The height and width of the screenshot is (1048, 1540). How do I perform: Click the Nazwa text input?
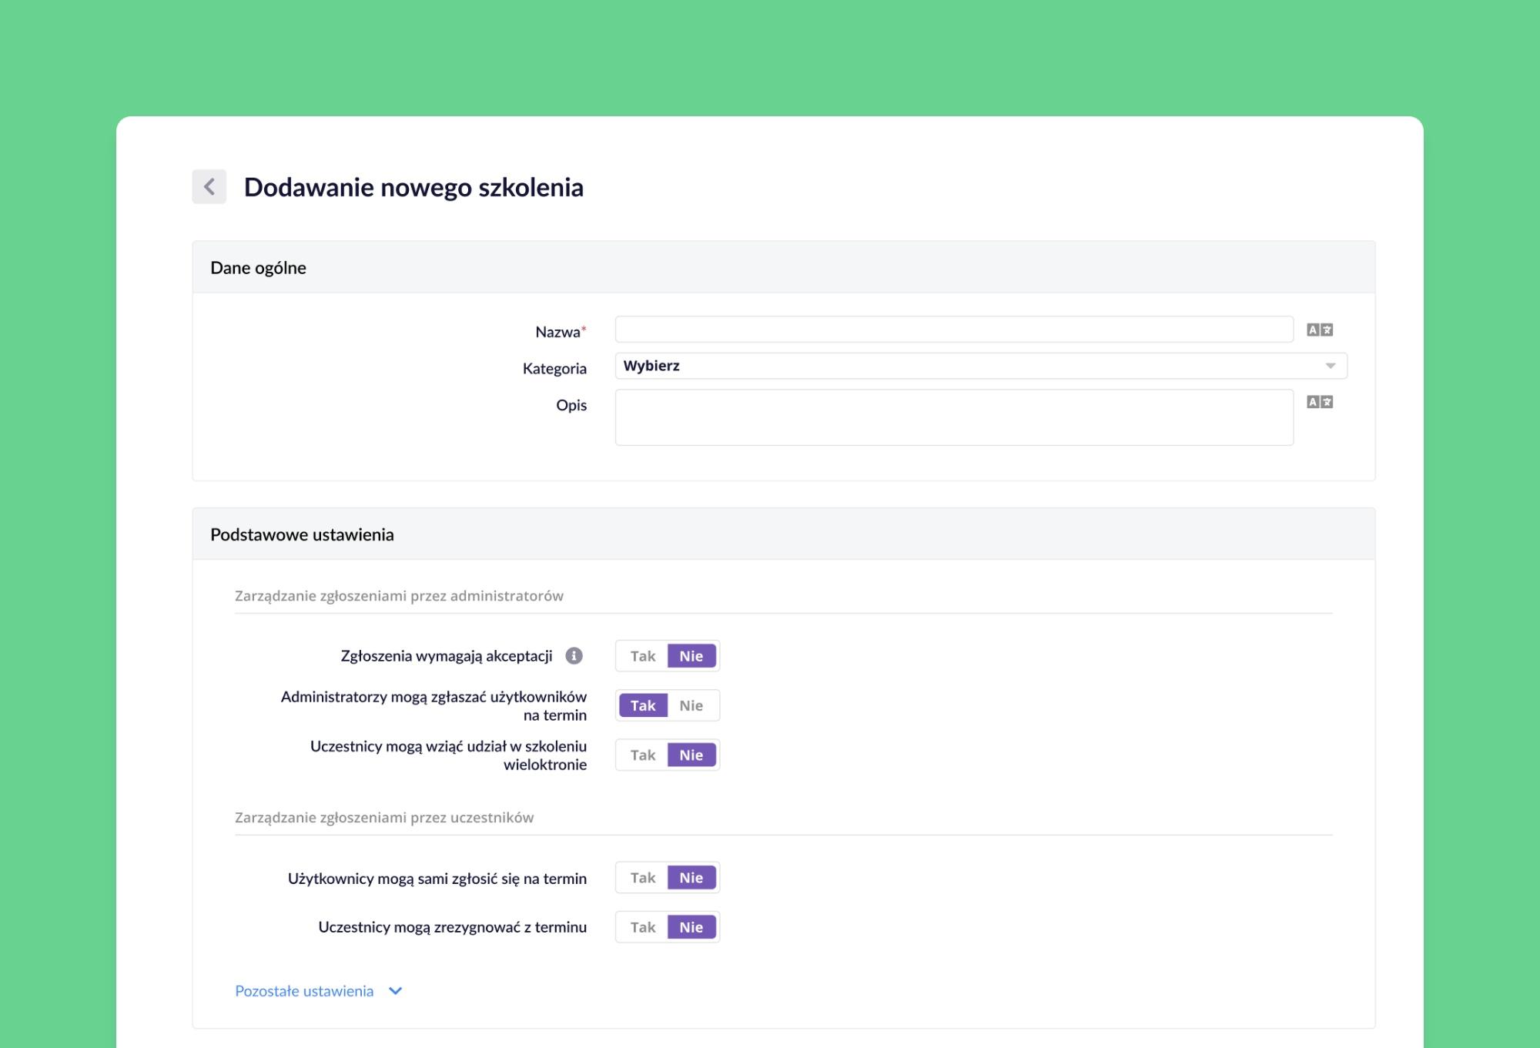(954, 330)
